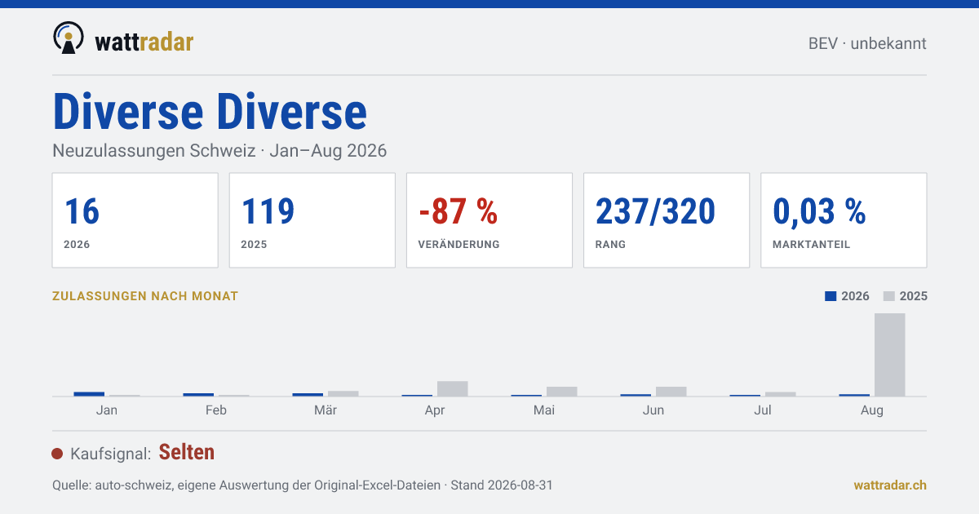The image size is (979, 514).
Task: Click the 'Jan' axis label
Action: point(106,410)
